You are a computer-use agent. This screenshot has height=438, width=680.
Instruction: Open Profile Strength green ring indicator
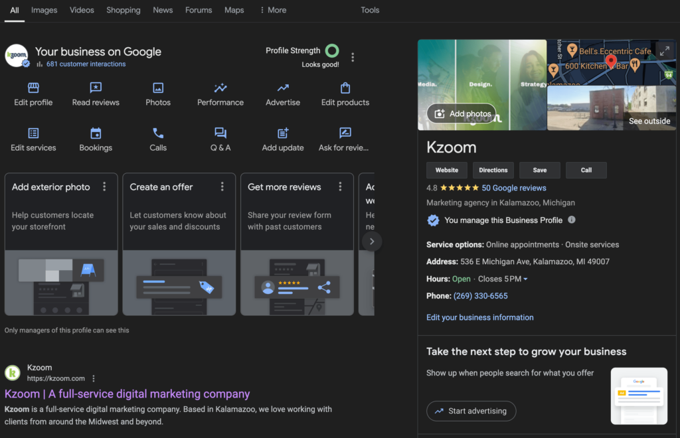pyautogui.click(x=332, y=50)
